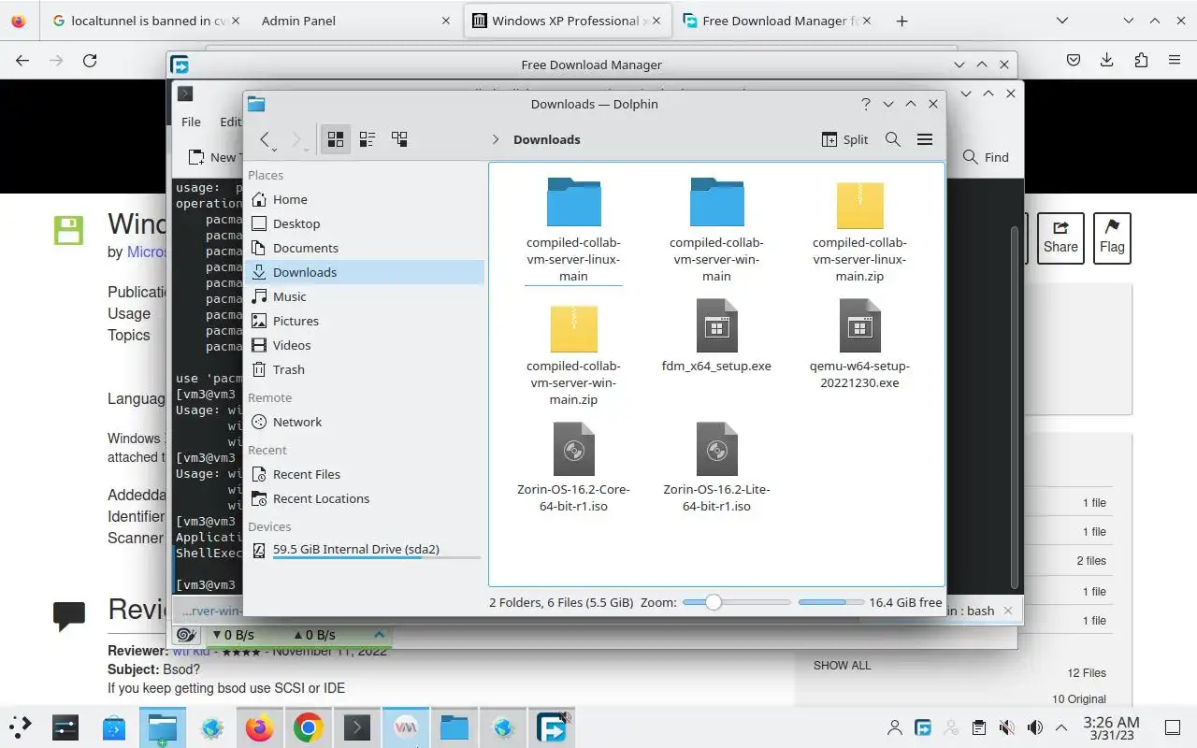Click Find in terminal toolbar

pyautogui.click(x=987, y=157)
